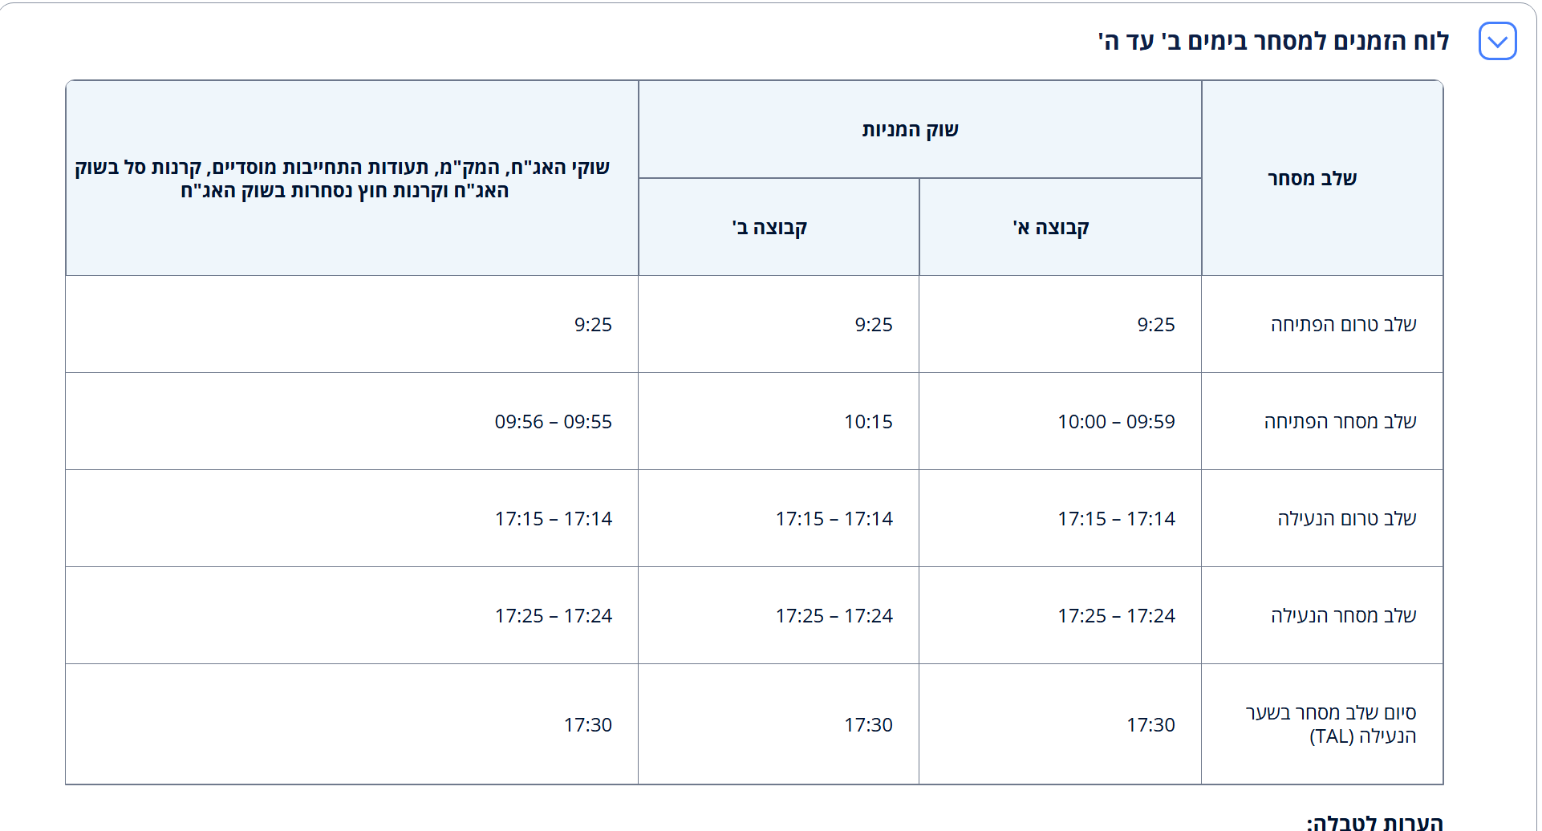Click the 10:15 opening time cell
This screenshot has width=1542, height=831.
pyautogui.click(x=868, y=422)
